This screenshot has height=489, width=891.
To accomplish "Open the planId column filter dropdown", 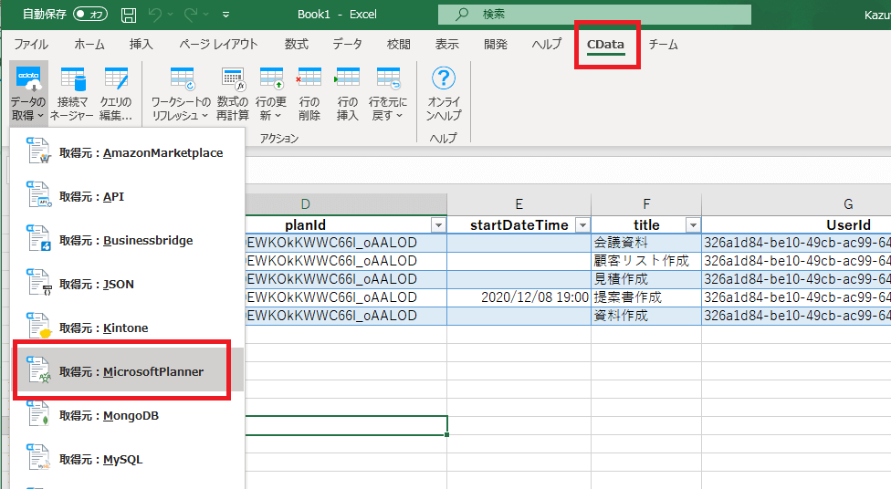I will [437, 225].
